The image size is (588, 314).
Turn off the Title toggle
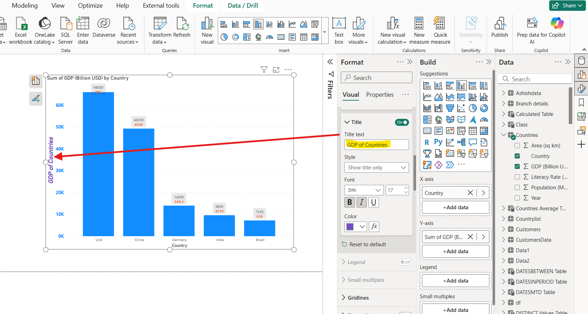(x=402, y=122)
